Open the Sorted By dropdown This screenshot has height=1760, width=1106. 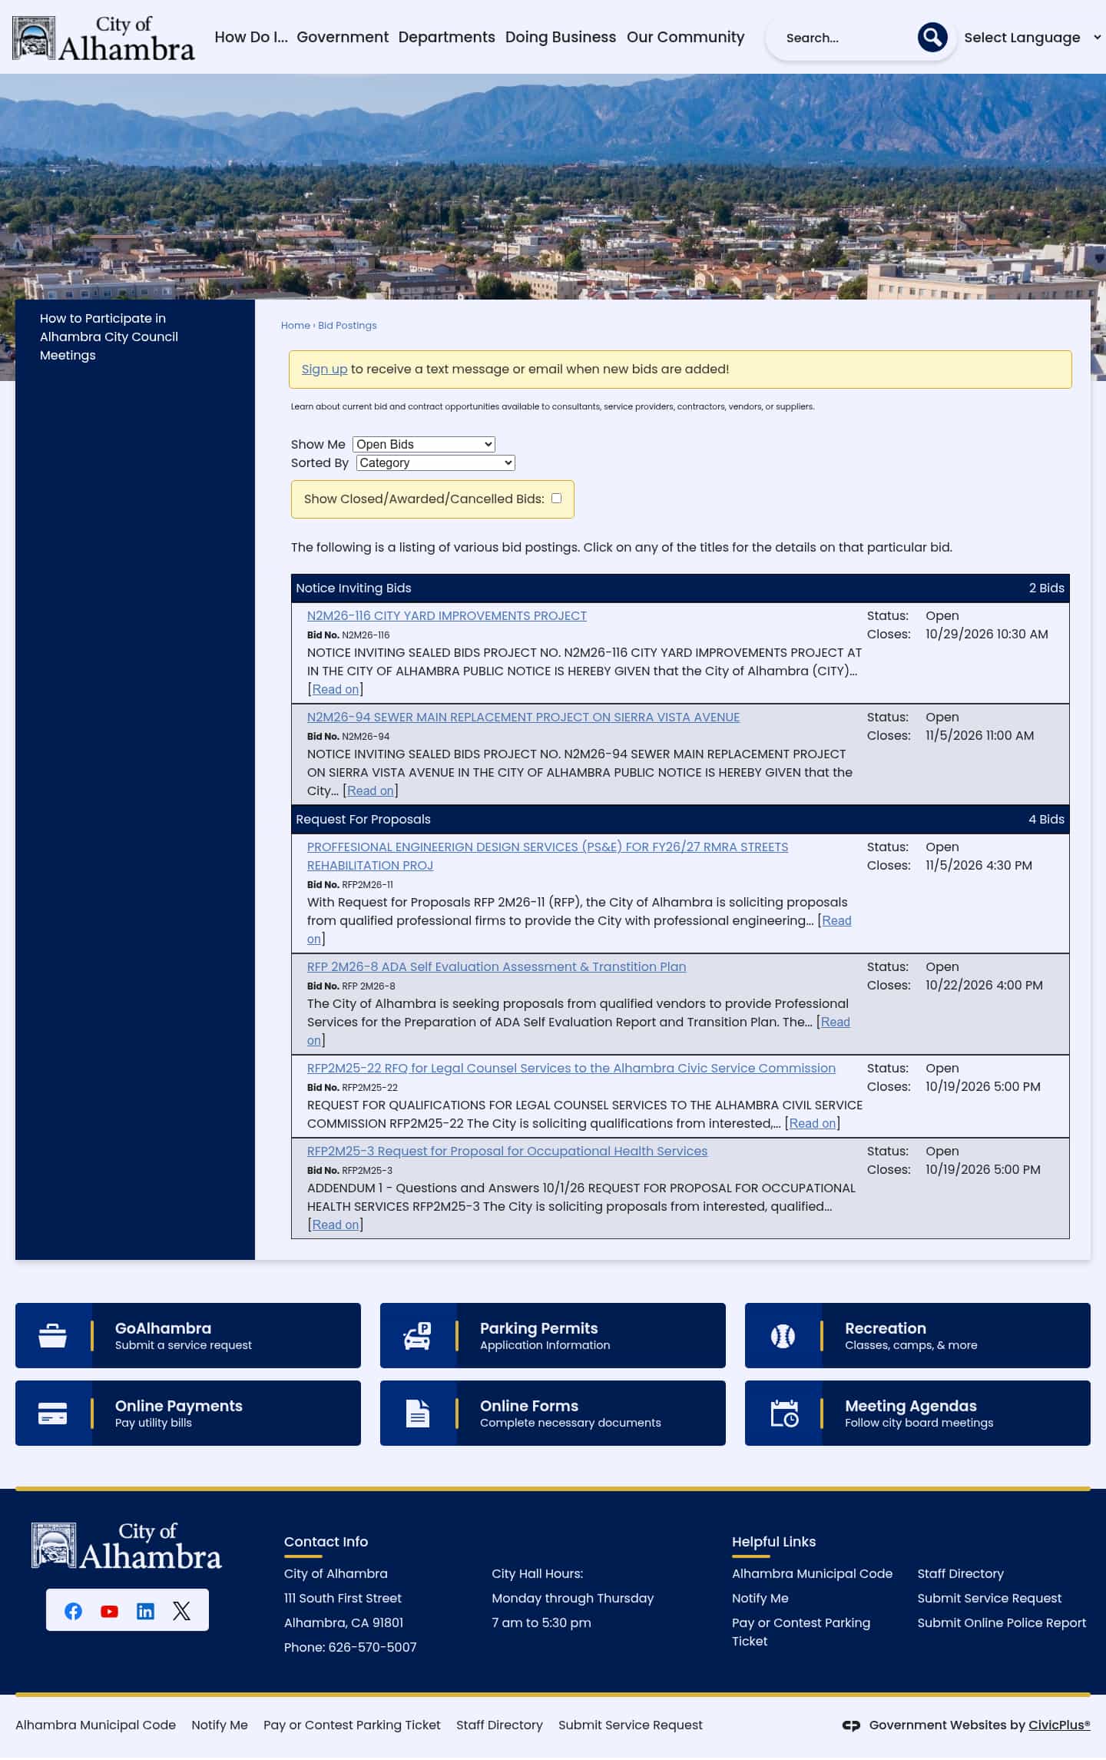tap(435, 462)
